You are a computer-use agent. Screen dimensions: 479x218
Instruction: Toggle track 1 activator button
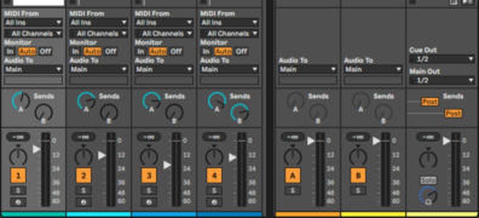coord(18,176)
